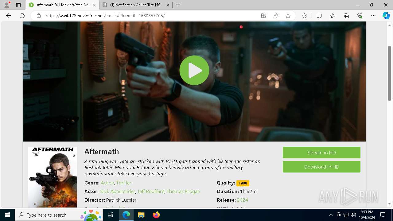Open Browser essentials heart icon
The width and height of the screenshot is (393, 221).
click(x=360, y=16)
